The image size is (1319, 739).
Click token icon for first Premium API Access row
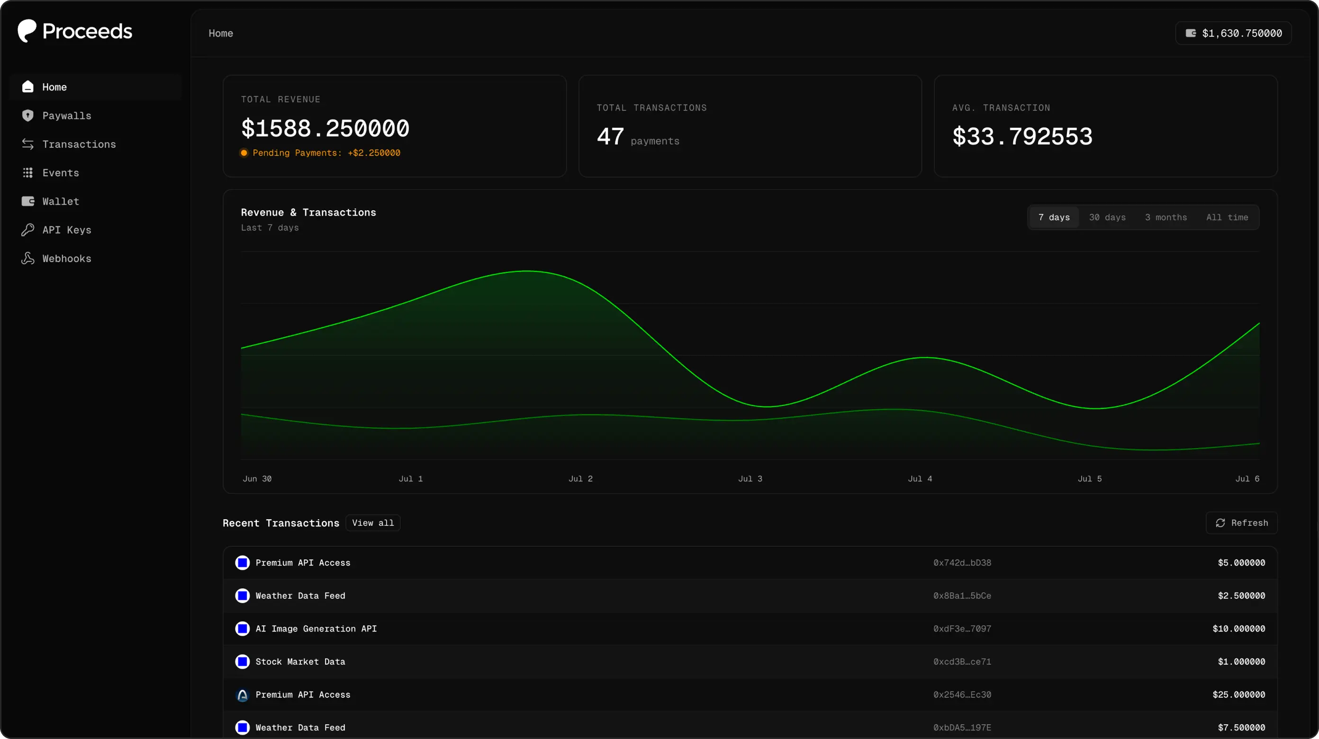coord(242,563)
